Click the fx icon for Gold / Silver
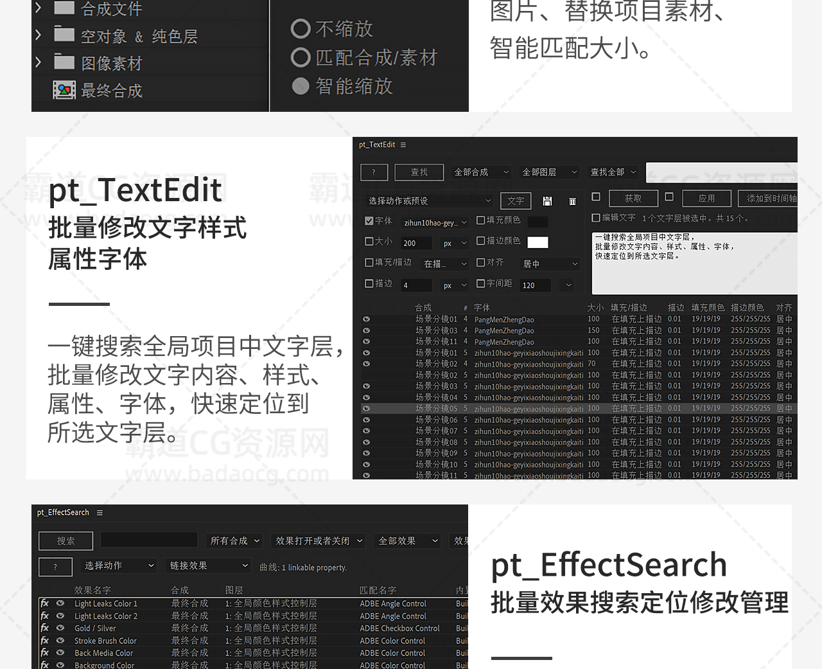 (x=45, y=628)
